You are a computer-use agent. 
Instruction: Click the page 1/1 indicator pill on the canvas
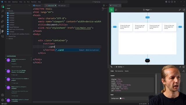147,61
